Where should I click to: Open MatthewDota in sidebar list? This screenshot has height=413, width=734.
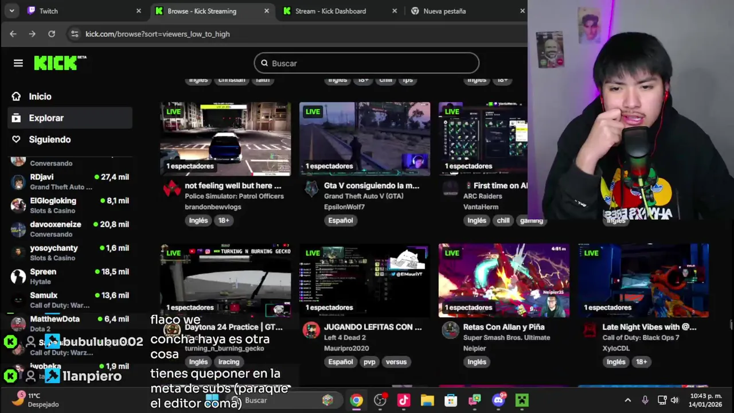[x=70, y=324]
